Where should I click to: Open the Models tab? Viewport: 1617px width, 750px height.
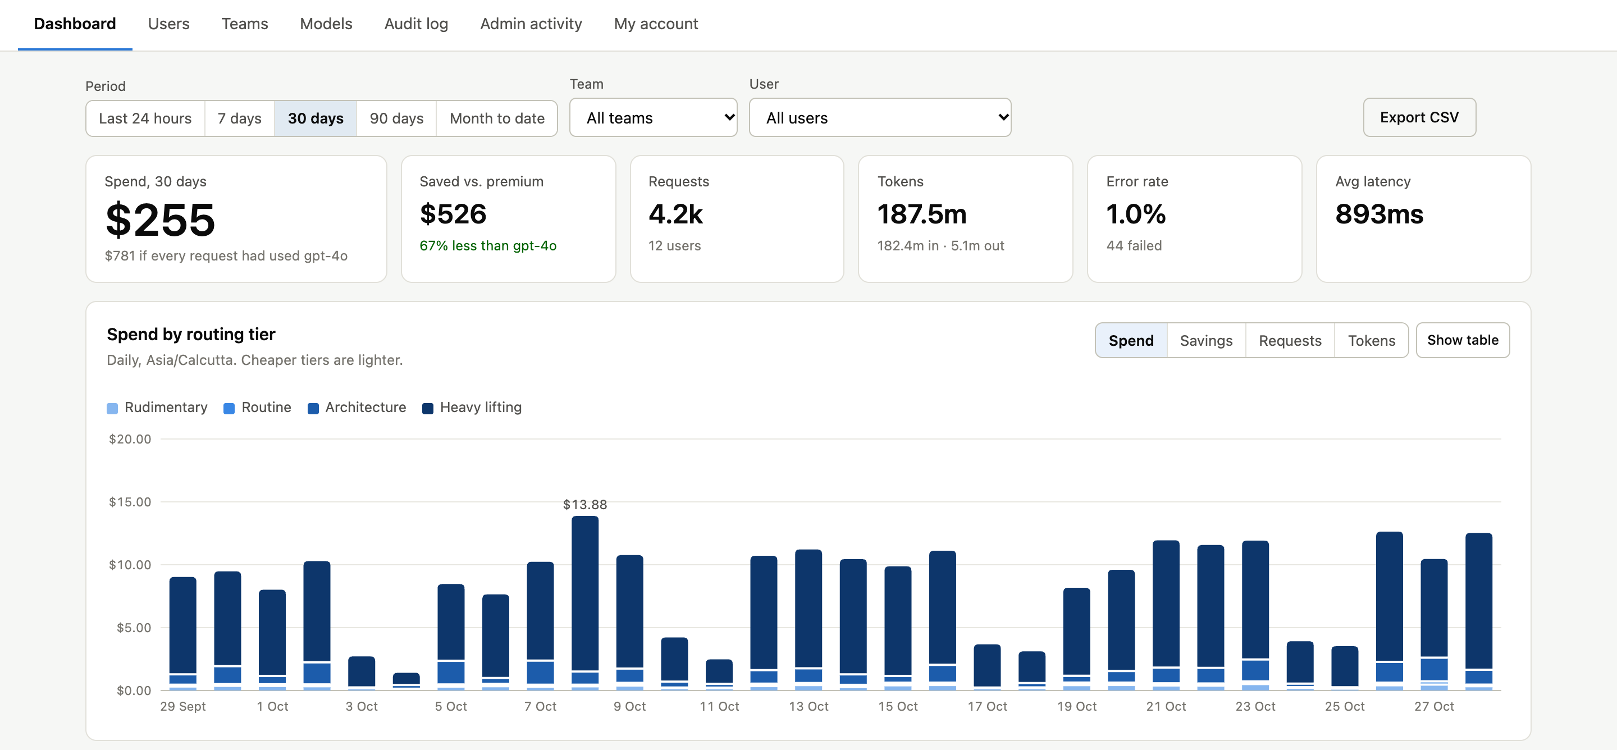coord(326,24)
